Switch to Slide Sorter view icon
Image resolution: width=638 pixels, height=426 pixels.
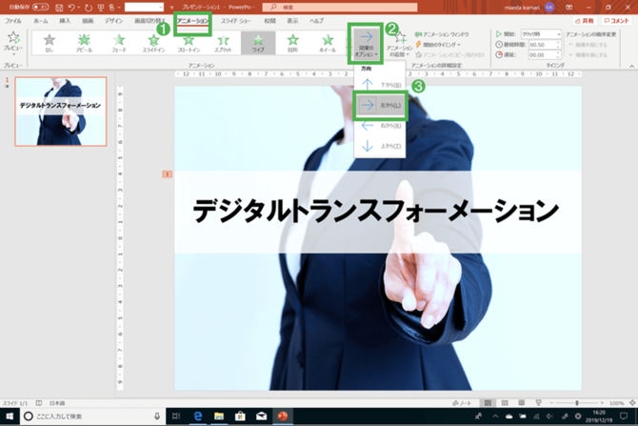point(505,403)
